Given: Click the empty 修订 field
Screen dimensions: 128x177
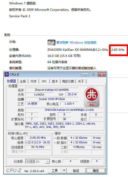Looking at the screenshot, I should 96,119.
